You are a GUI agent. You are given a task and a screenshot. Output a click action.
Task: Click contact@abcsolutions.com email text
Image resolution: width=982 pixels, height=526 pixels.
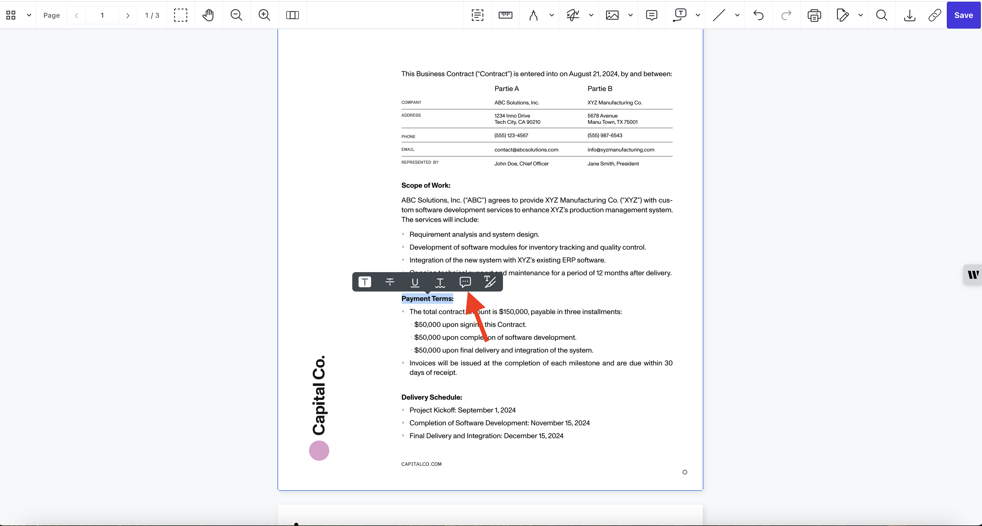(x=526, y=150)
